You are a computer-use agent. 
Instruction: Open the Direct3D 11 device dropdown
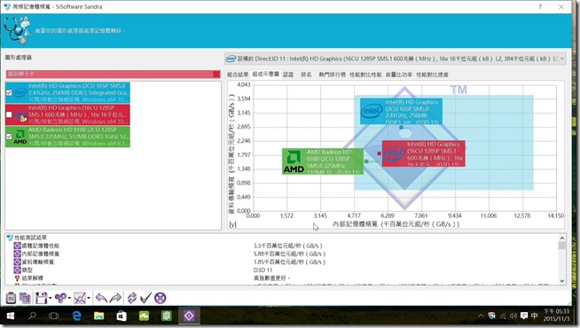click(x=562, y=59)
